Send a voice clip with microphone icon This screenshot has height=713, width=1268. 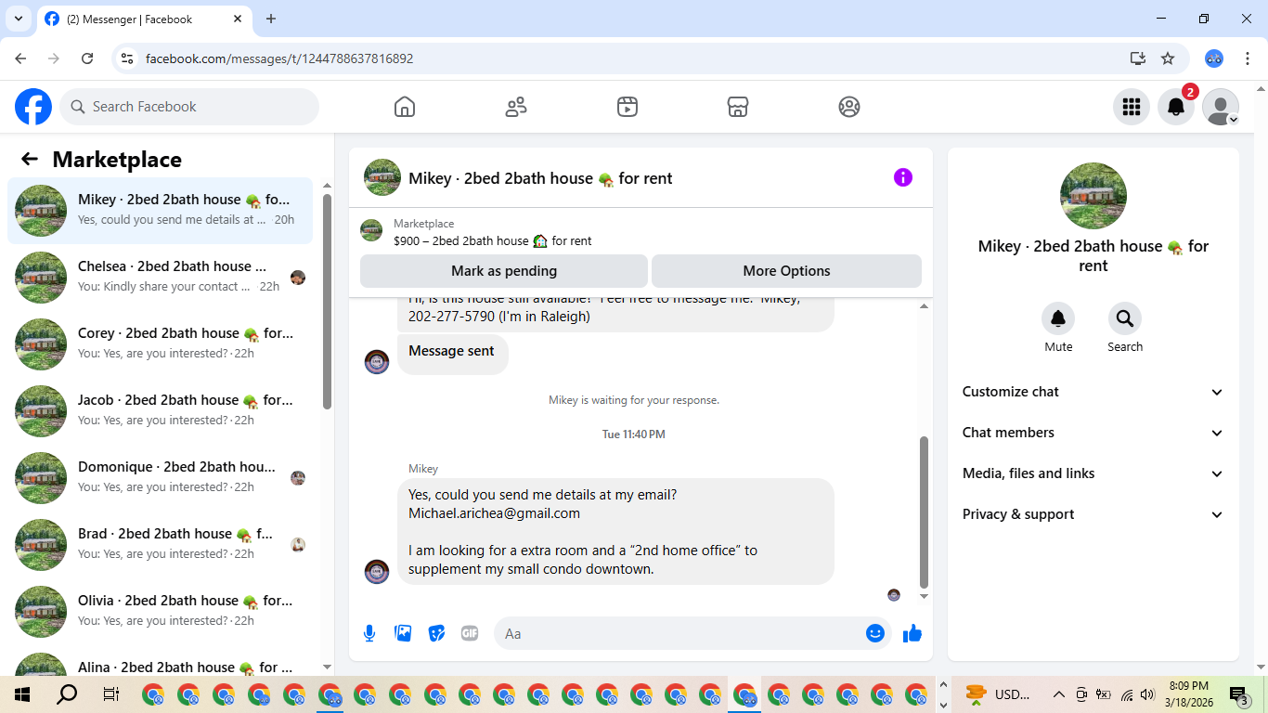click(369, 633)
